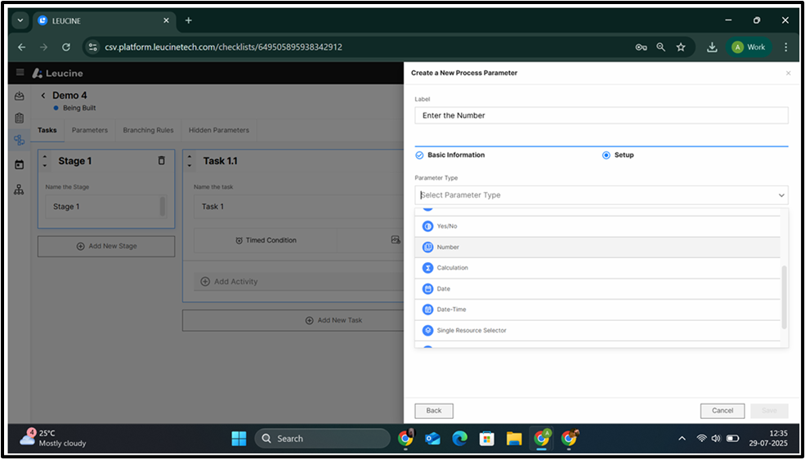Click the Back button in the dialog

pyautogui.click(x=433, y=411)
